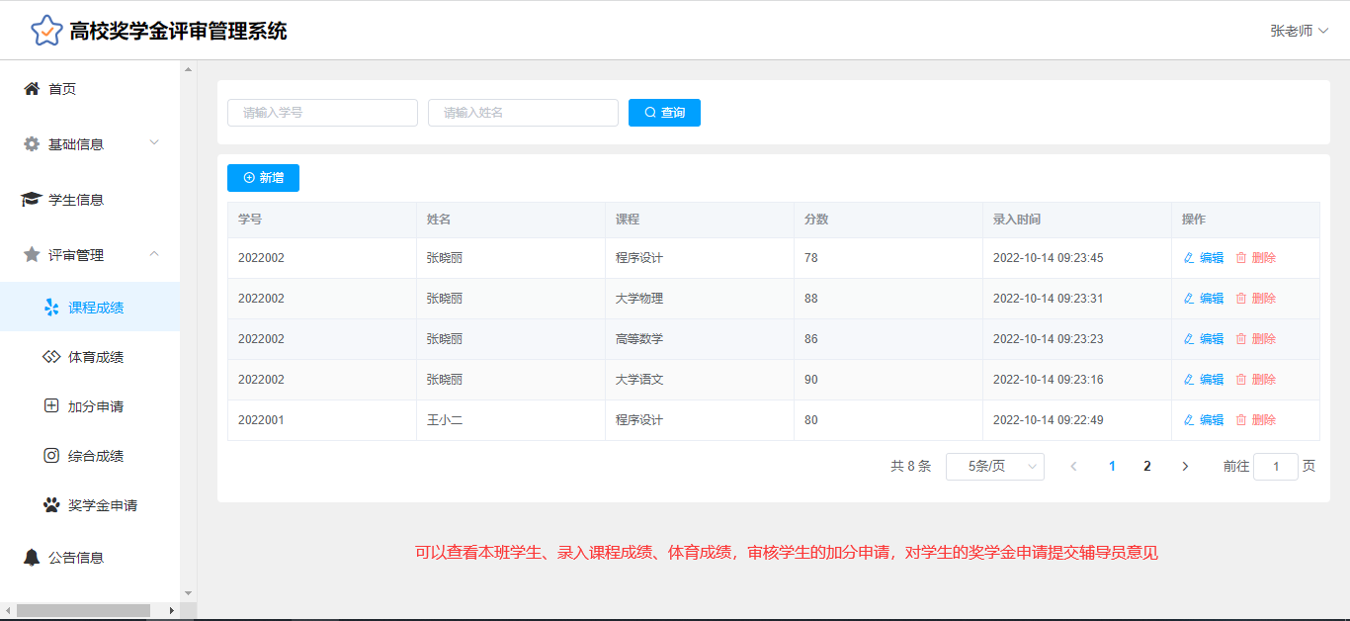Edit the 大学物理 score row
The height and width of the screenshot is (621, 1350).
(x=1204, y=299)
